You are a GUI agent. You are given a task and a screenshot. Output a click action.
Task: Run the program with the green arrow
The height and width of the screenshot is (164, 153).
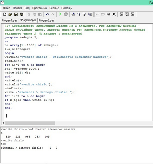(60, 14)
